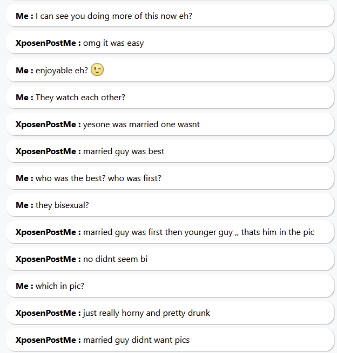Click "Me" sender label beside "which in pic?"
This screenshot has height=353, width=337.
(x=23, y=286)
